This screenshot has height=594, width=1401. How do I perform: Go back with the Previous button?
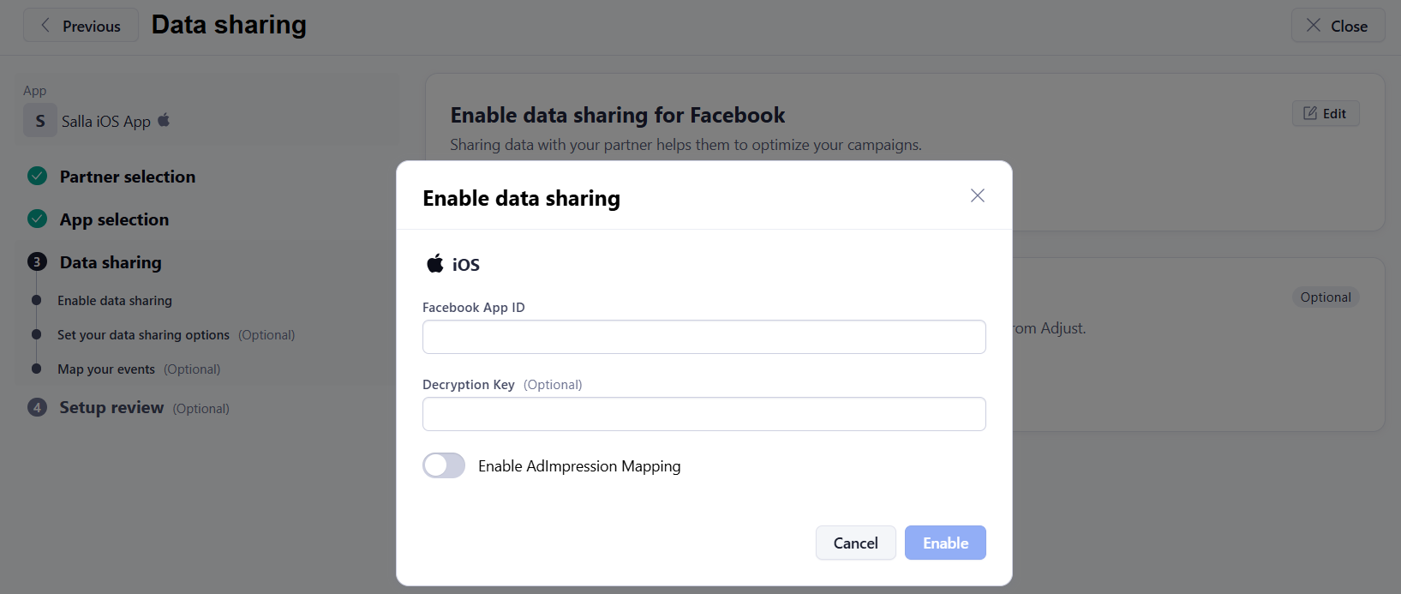(81, 26)
